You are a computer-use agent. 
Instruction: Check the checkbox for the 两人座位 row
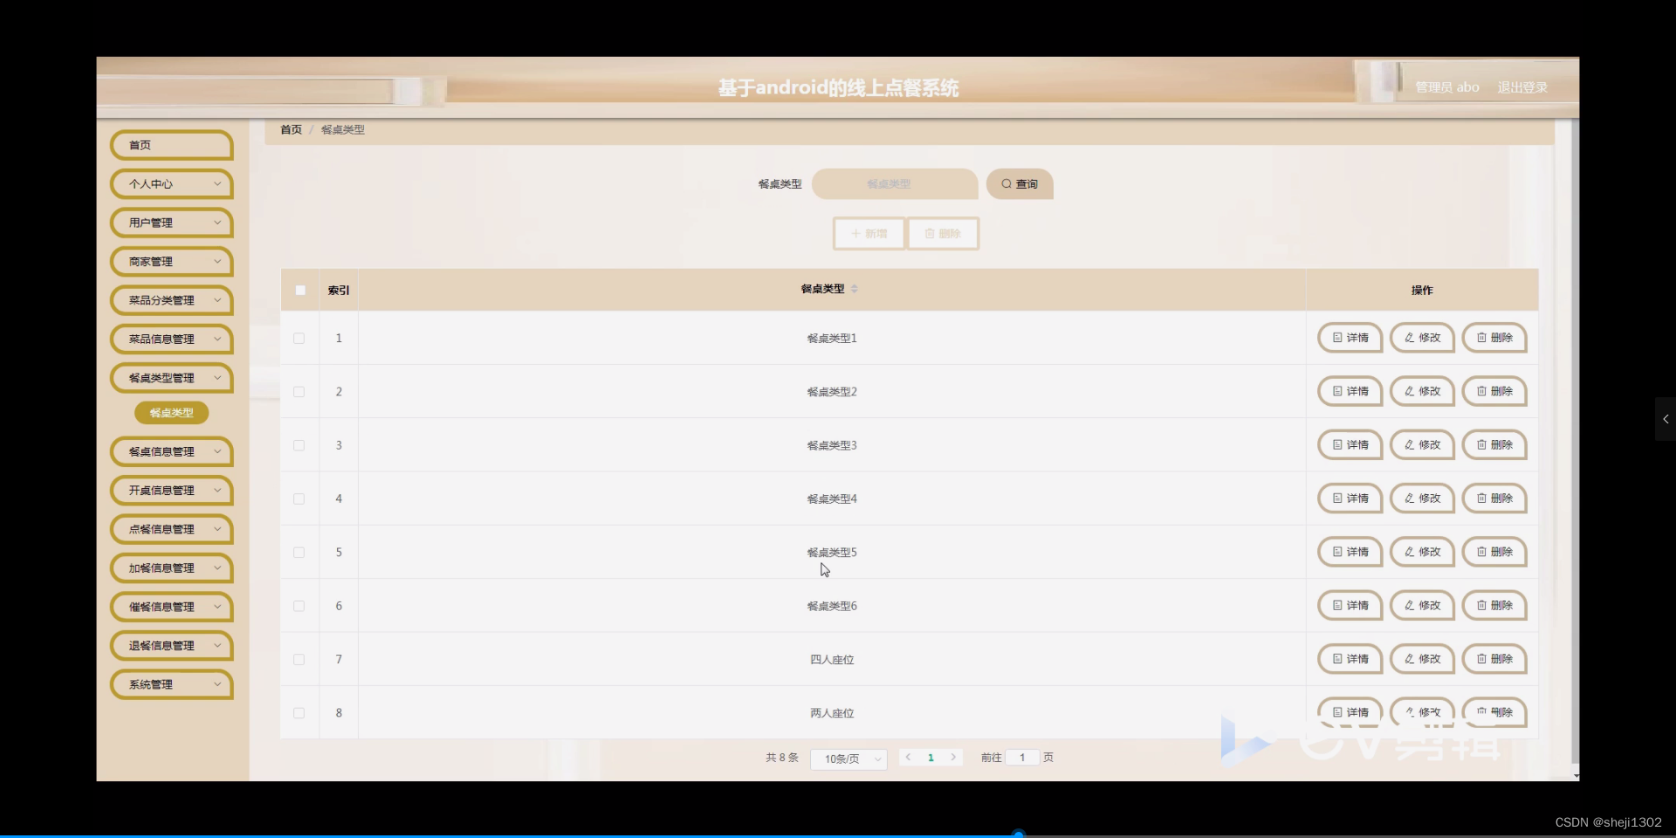299,713
